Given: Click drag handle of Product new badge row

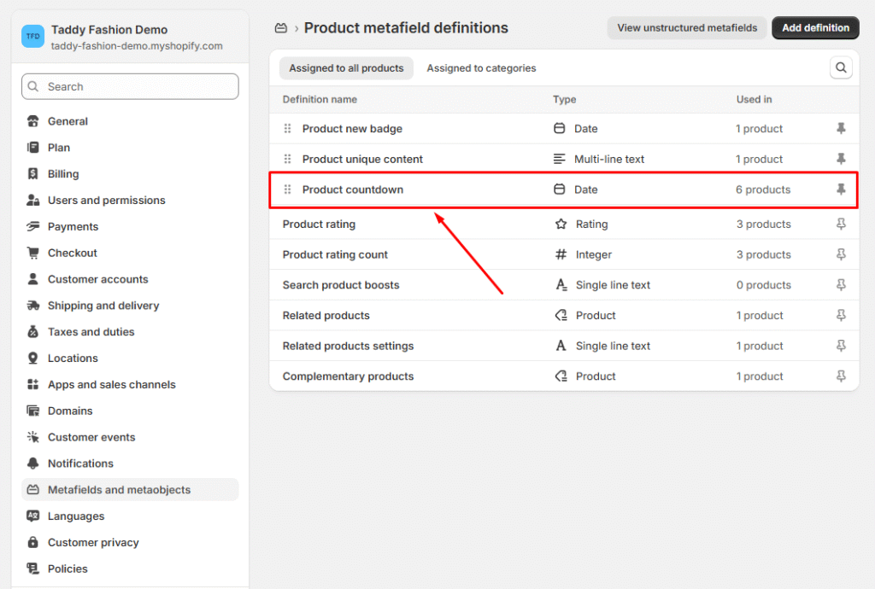Looking at the screenshot, I should 287,129.
